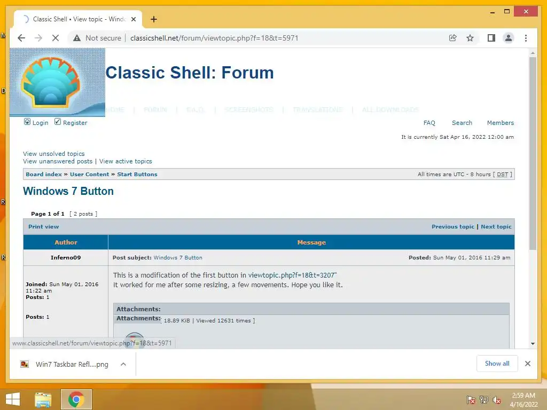The image size is (547, 410).
Task: Click the DST abbreviation
Action: pos(502,175)
